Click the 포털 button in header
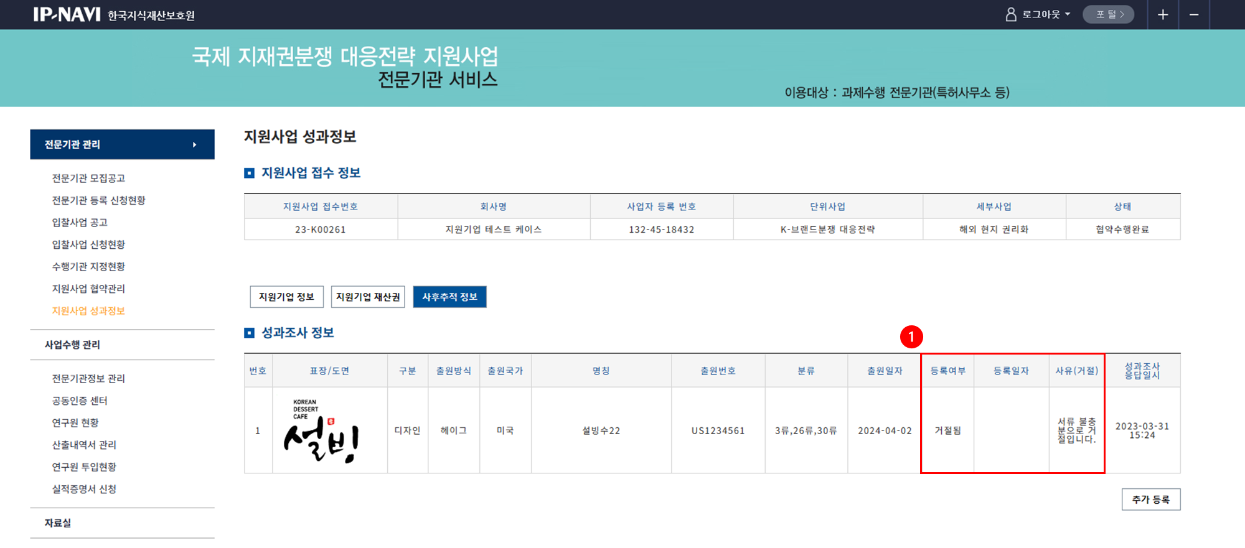This screenshot has height=548, width=1245. [x=1108, y=14]
